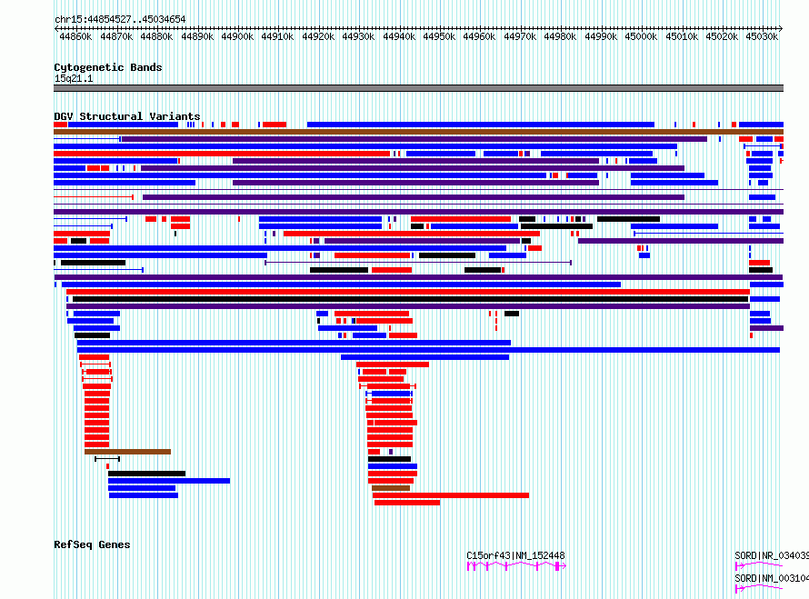Click the short brown bar beneath the left red stack

click(127, 452)
